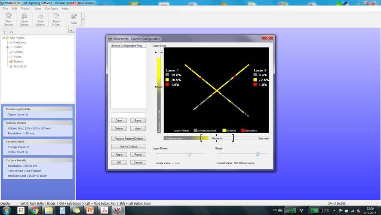Click the vertical detected-range bracket marker
The width and height of the screenshot is (381, 215).
[x=159, y=87]
